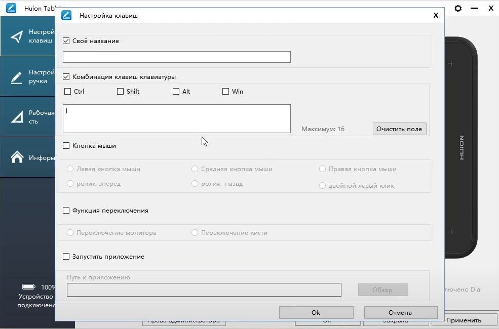The width and height of the screenshot is (499, 329).
Task: Toggle the Alt modifier checkbox
Action: tap(176, 92)
